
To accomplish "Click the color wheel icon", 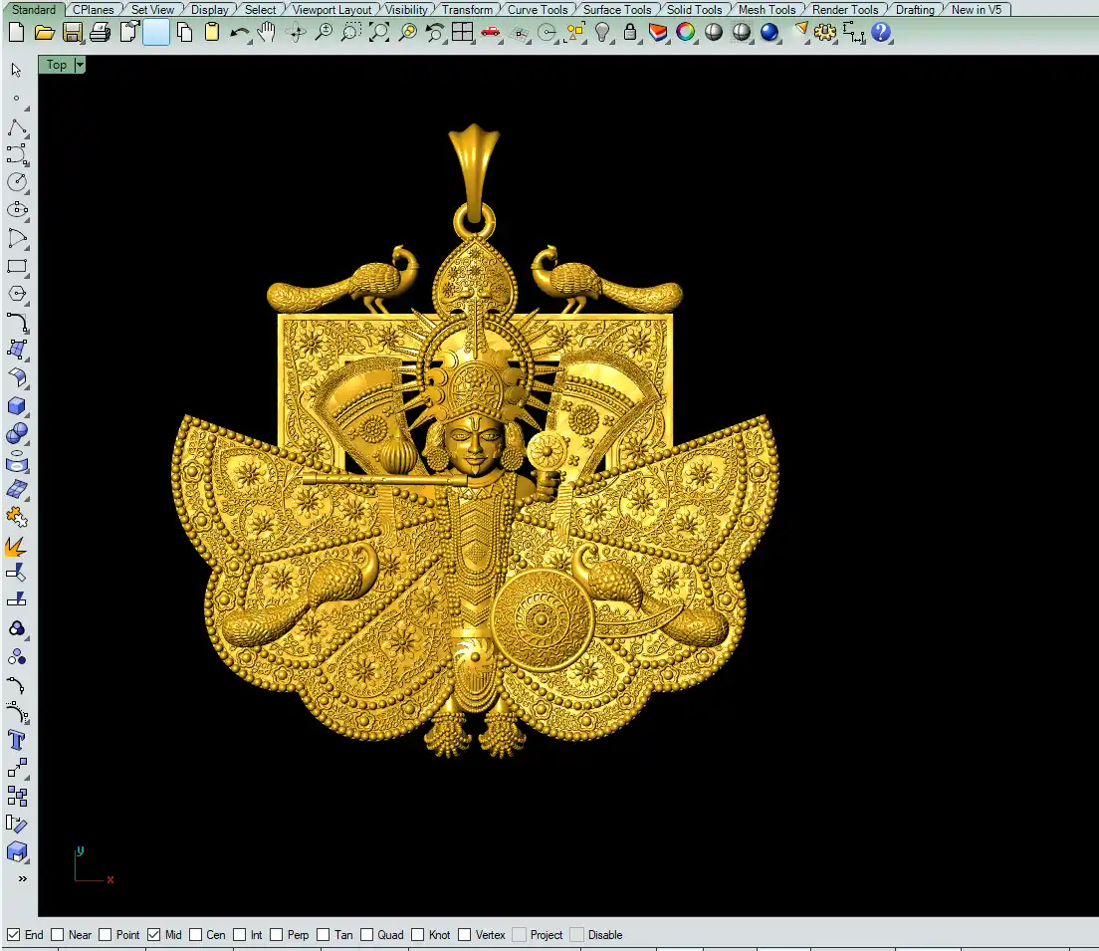I will 685,32.
